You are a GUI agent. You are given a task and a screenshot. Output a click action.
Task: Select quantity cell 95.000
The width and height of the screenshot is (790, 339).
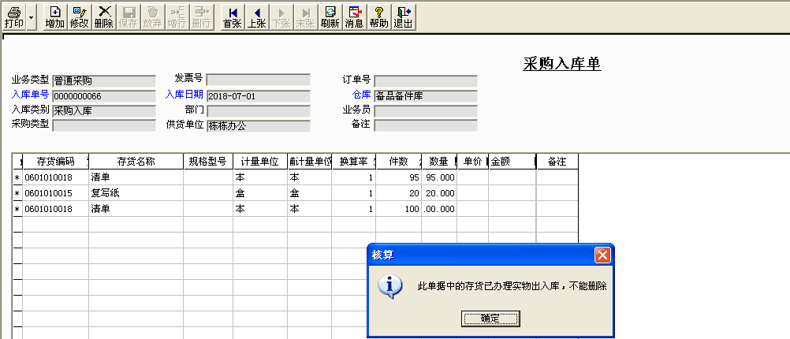[x=439, y=177]
